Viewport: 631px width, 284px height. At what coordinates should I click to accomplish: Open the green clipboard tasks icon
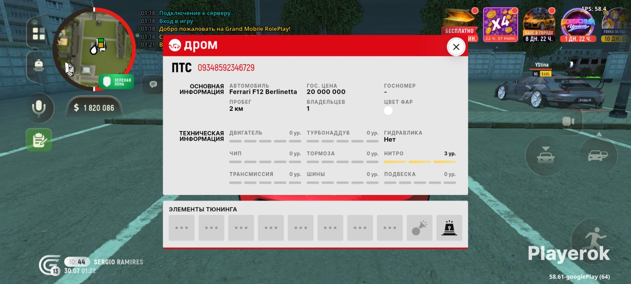pos(39,140)
